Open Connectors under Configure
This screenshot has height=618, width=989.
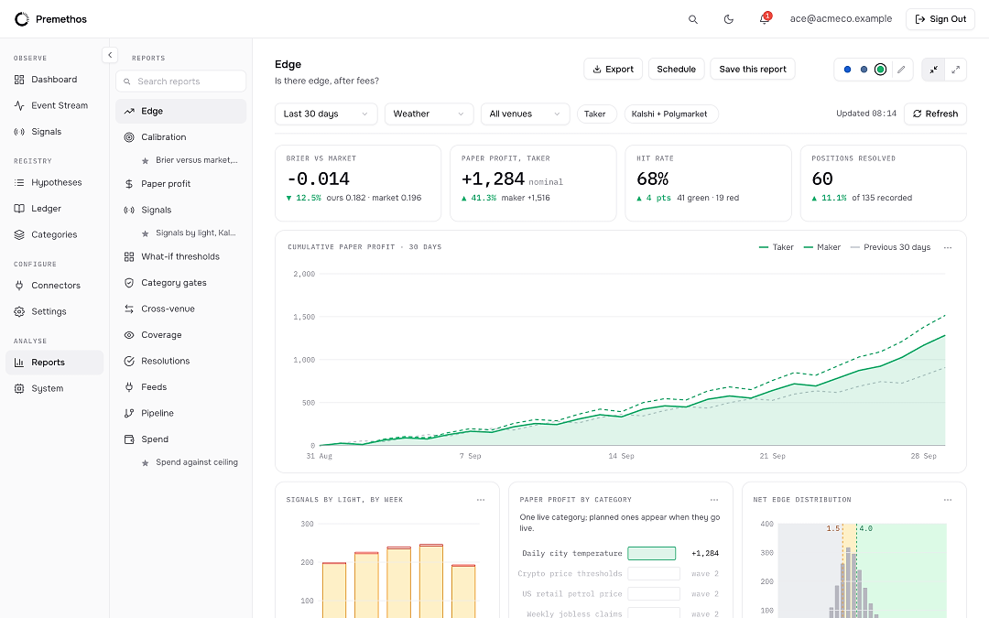55,285
